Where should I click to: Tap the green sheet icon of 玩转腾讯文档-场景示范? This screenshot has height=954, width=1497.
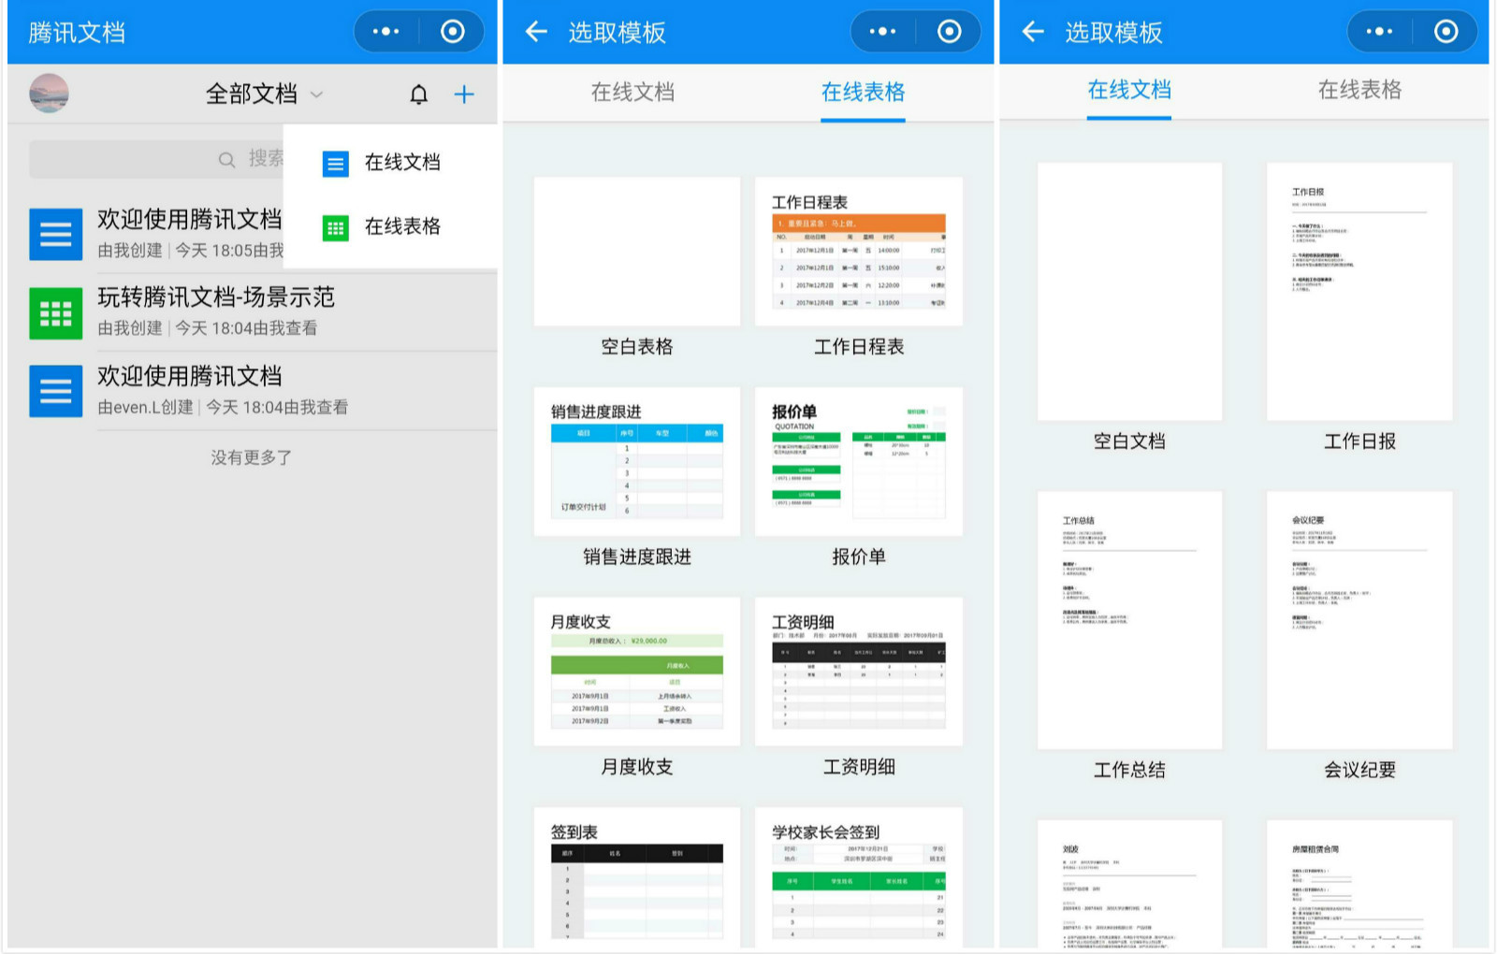[55, 312]
